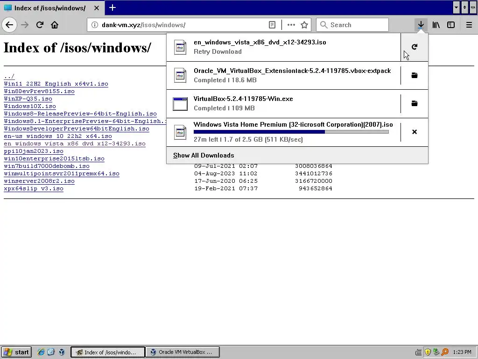
Task: Open the Windows start menu
Action: pos(16,352)
